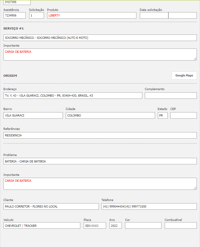200x247 pixels.
Task: Click the Cidade field COLOMBO
Action: point(110,115)
